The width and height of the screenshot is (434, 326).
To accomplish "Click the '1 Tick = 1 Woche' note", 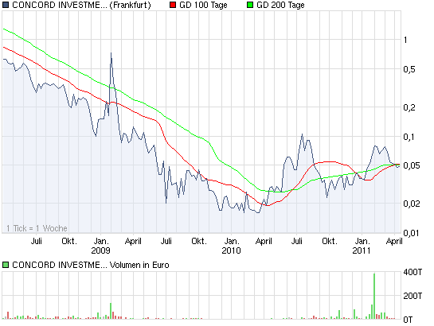I will [37, 228].
